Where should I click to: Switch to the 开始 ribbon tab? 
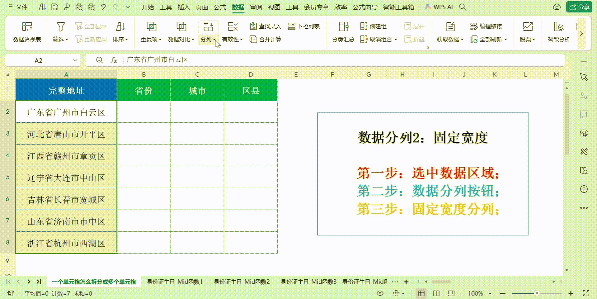pyautogui.click(x=148, y=7)
